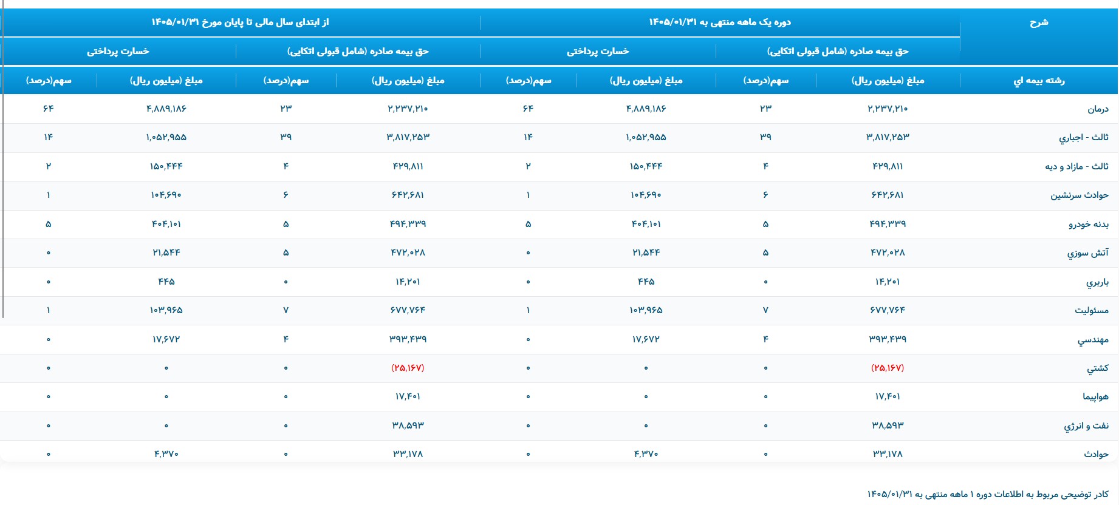Select the هواپیما row label
Viewport: 1119px width, 505px height.
tap(1095, 397)
